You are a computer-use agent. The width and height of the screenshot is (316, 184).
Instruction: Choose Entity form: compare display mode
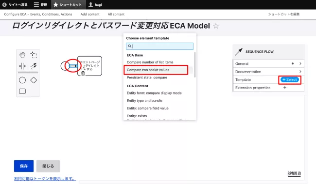click(154, 93)
